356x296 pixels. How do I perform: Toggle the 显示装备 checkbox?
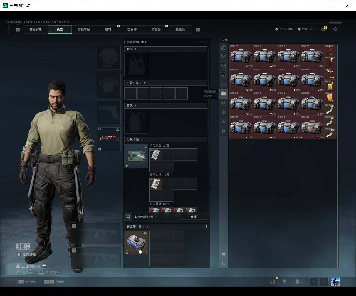pos(19,255)
